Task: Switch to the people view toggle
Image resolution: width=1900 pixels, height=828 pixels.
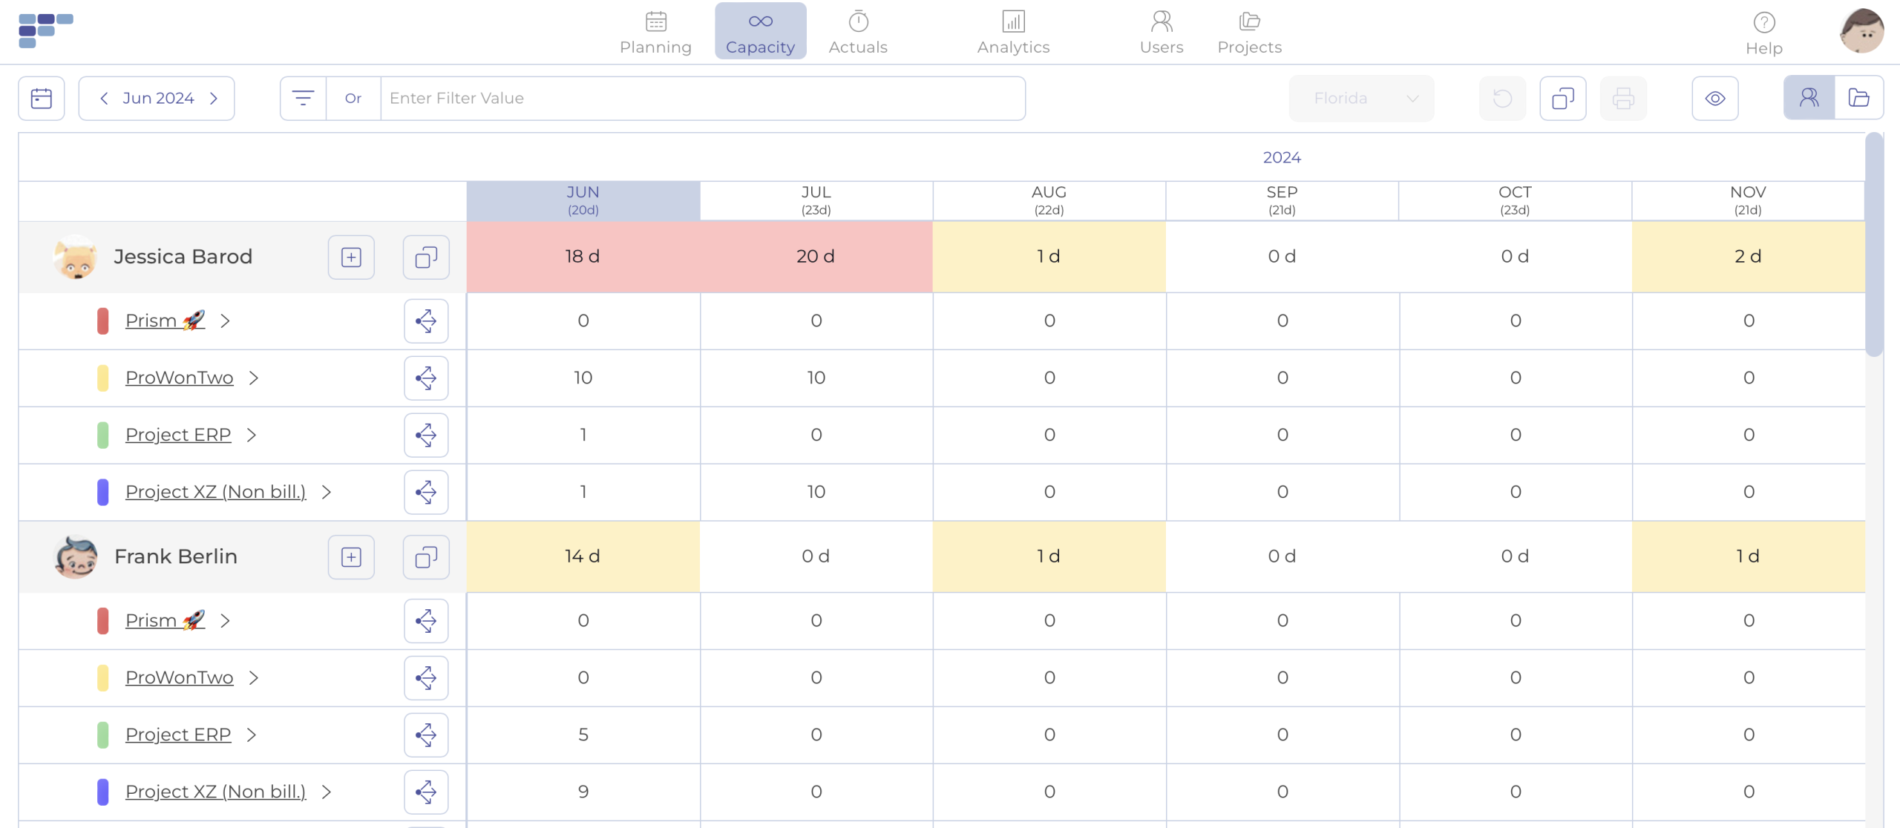Action: click(x=1809, y=98)
